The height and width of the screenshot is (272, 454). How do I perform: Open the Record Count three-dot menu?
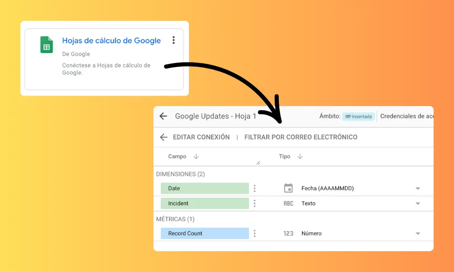click(255, 233)
